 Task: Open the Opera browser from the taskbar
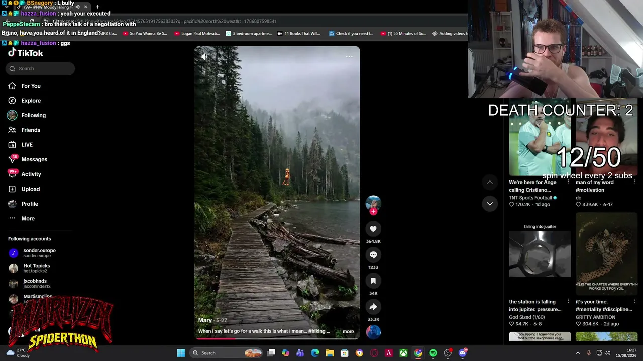click(374, 353)
